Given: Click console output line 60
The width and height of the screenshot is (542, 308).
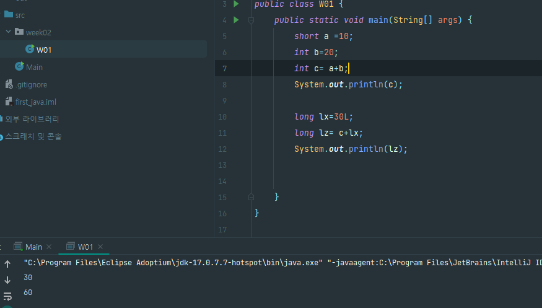Looking at the screenshot, I should [x=28, y=293].
